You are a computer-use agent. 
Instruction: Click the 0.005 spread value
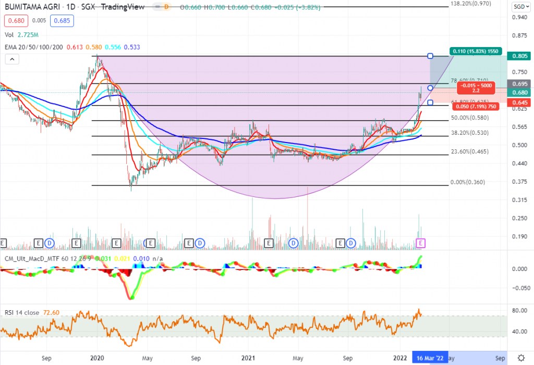tap(39, 20)
